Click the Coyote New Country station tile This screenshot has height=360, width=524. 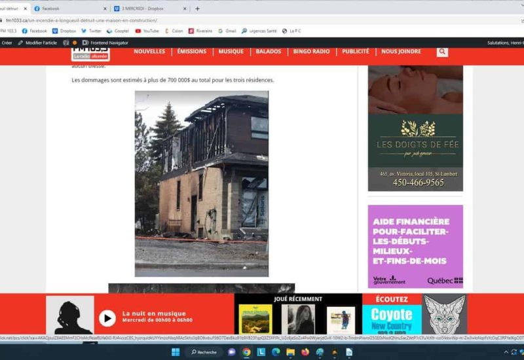pyautogui.click(x=392, y=319)
